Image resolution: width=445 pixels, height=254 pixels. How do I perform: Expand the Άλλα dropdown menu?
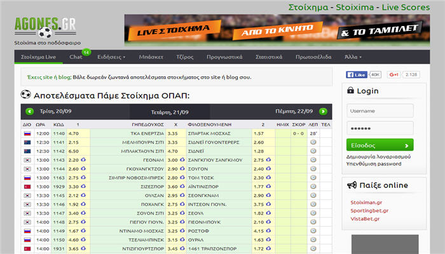point(353,57)
